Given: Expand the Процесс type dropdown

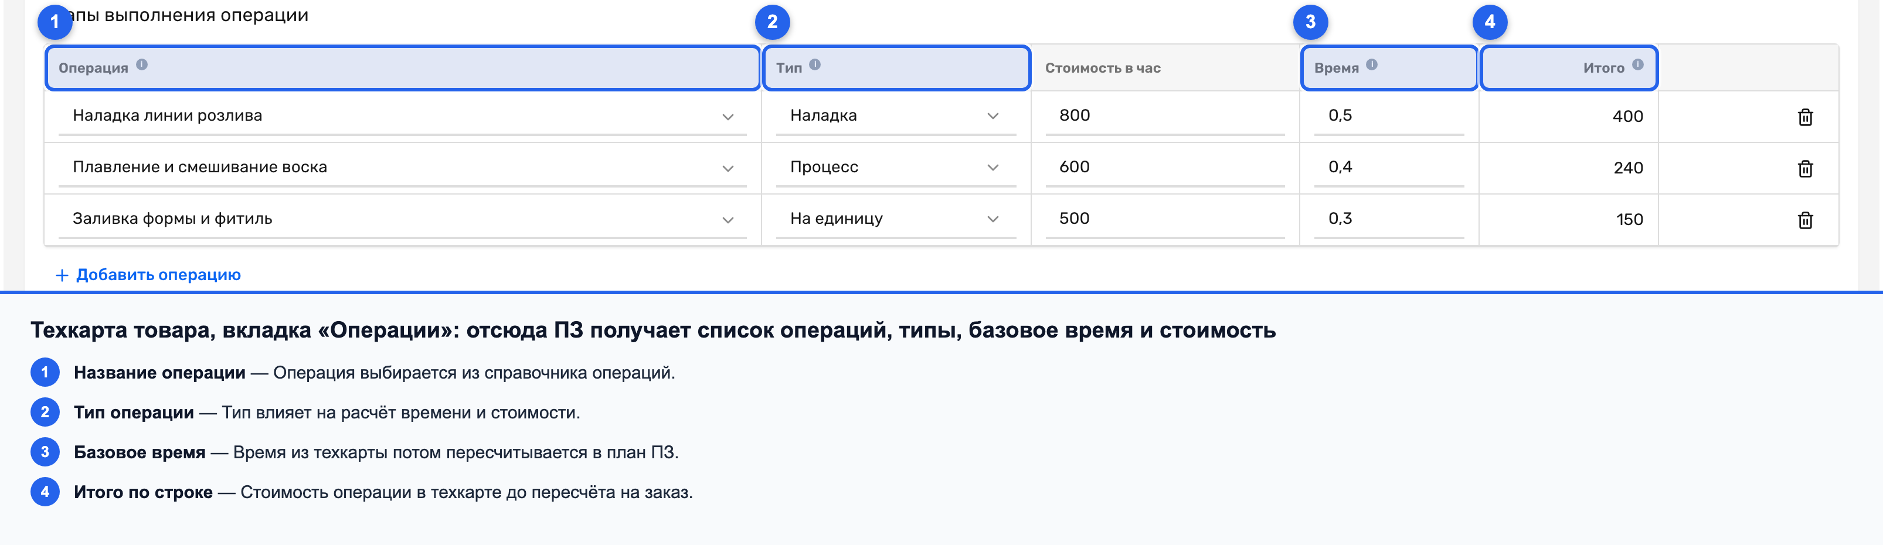Looking at the screenshot, I should pos(895,168).
